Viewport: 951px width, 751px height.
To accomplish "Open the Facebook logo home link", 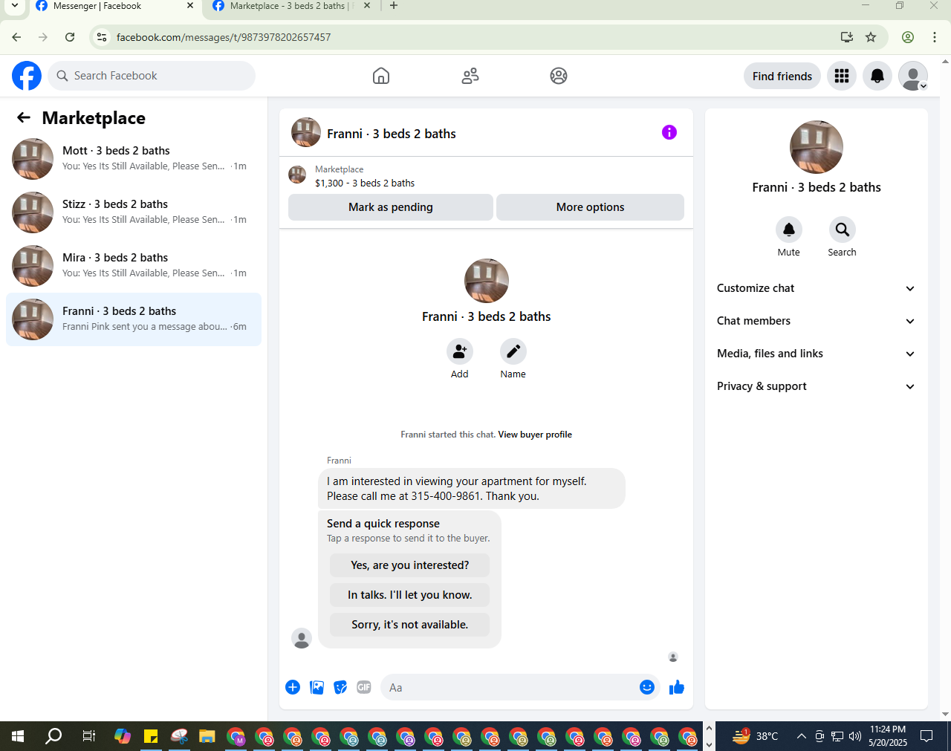I will (x=27, y=76).
